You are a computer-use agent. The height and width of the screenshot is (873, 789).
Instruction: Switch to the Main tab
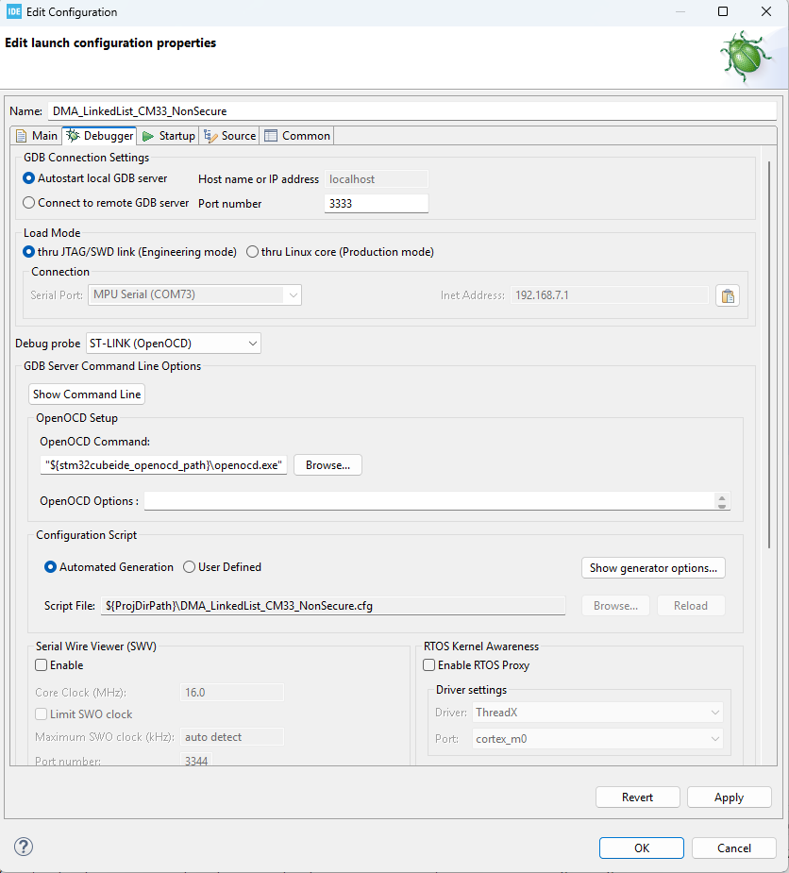pos(37,136)
